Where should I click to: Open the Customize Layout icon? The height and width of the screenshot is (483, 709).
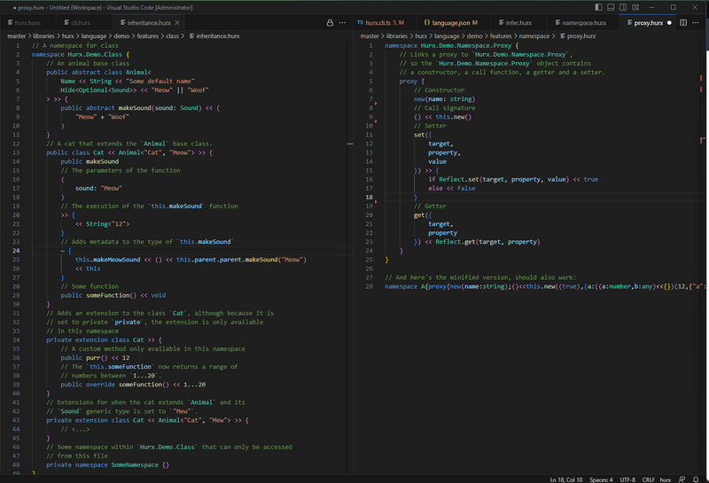point(635,7)
